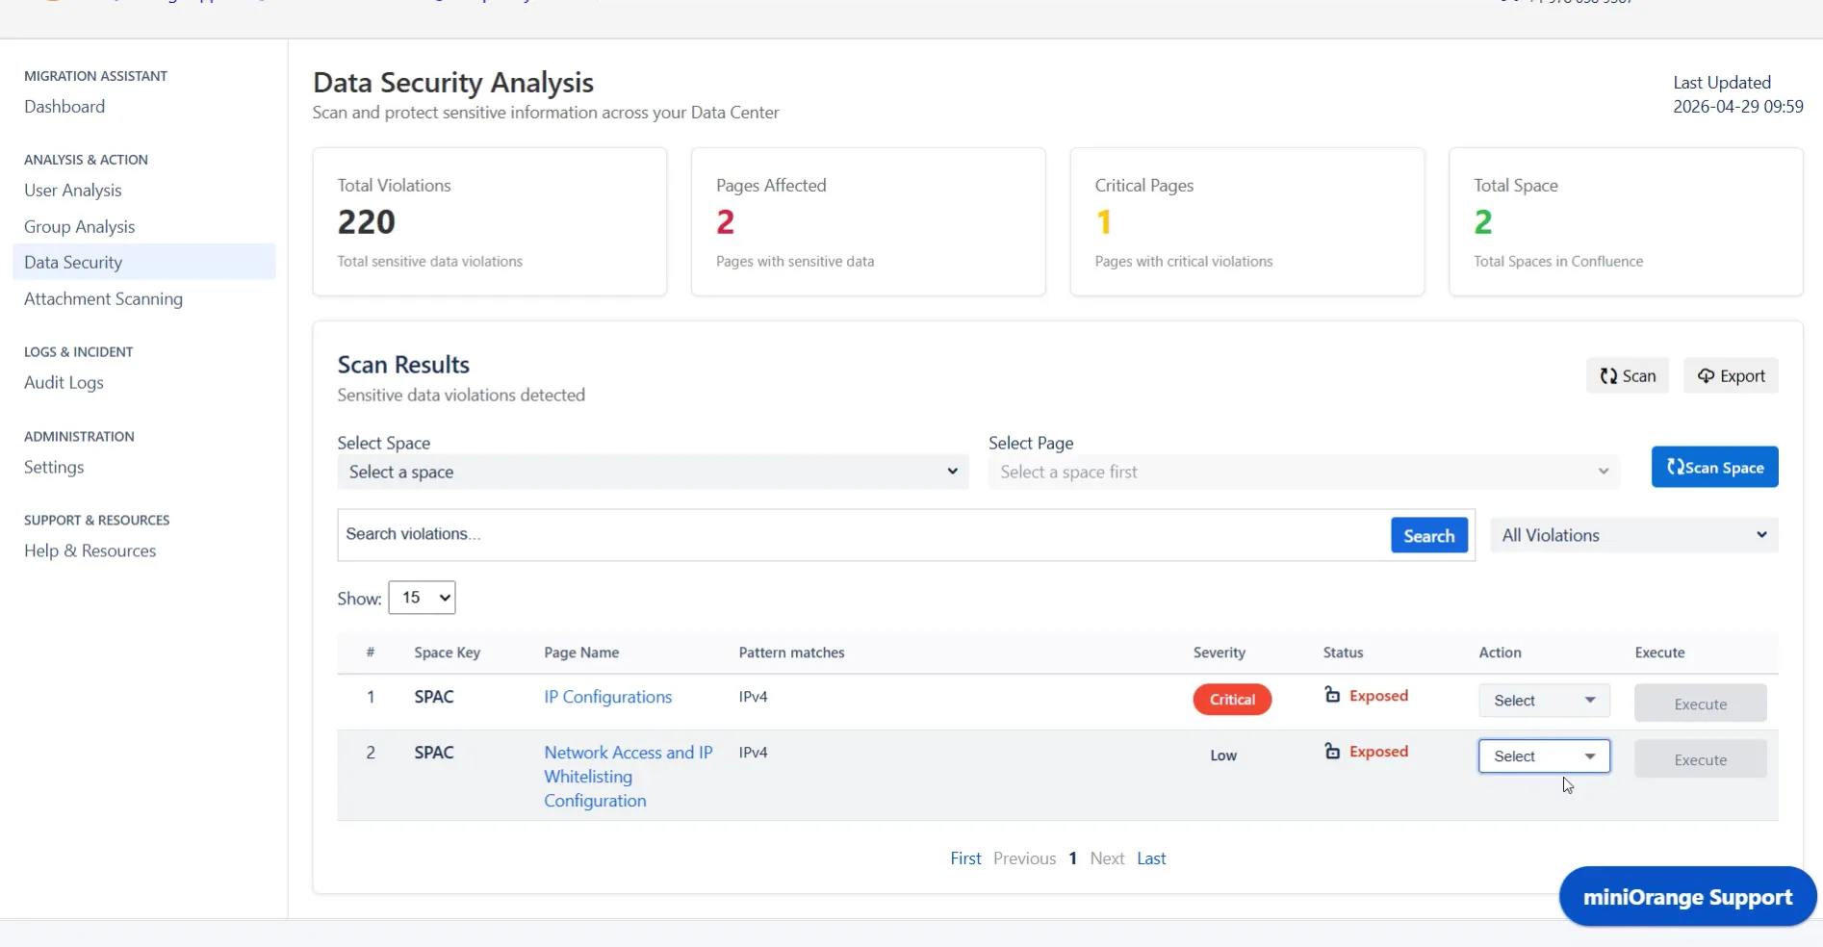
Task: Open the IP Configurations page link
Action: (608, 697)
